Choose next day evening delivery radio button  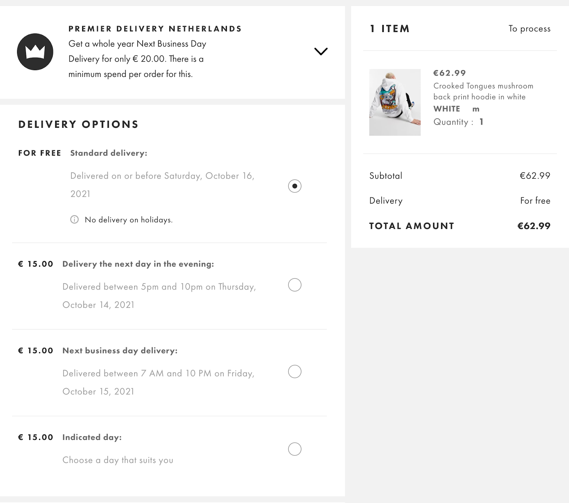[x=294, y=285]
